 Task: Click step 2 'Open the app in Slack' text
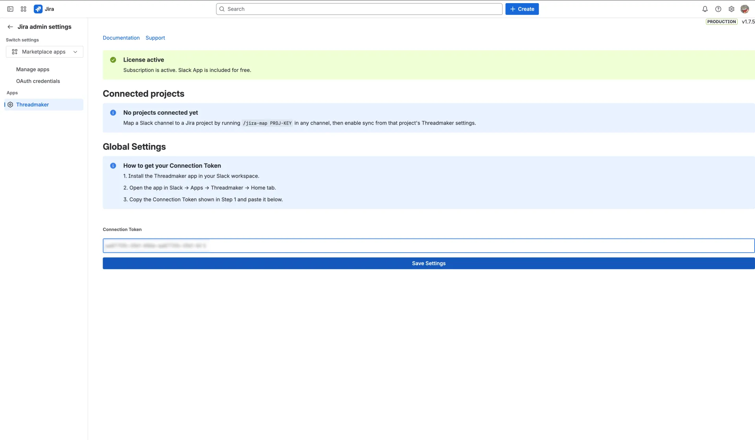[199, 188]
